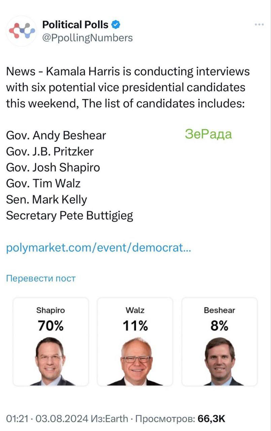The image size is (271, 431).
Task: Click the "Из:Earth" source label
Action: [x=110, y=419]
